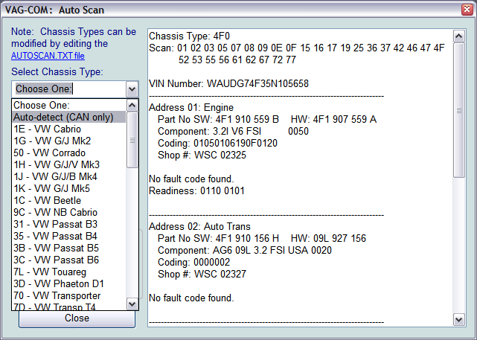Click scan results scroll up arrow
This screenshot has height=340, width=477.
coord(458,36)
